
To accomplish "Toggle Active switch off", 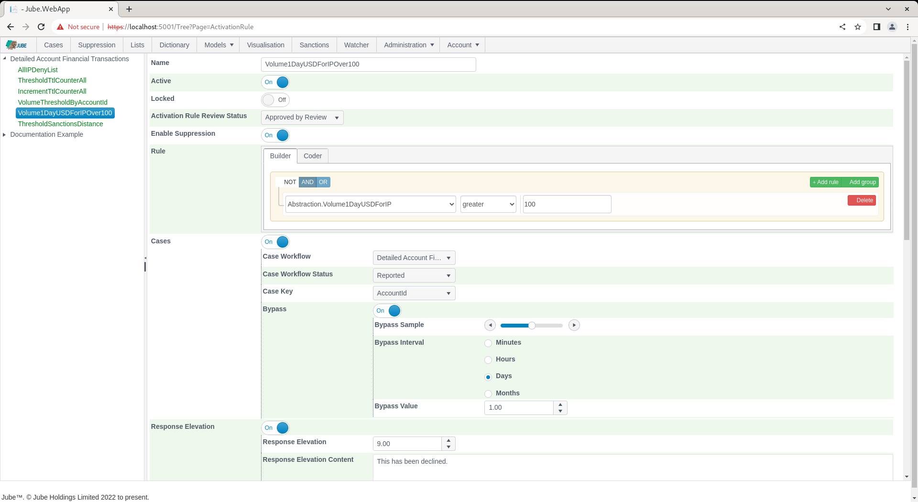I will [275, 82].
